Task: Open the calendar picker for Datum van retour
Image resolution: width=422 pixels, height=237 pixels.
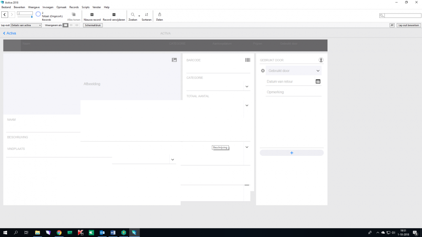Action: click(x=318, y=81)
